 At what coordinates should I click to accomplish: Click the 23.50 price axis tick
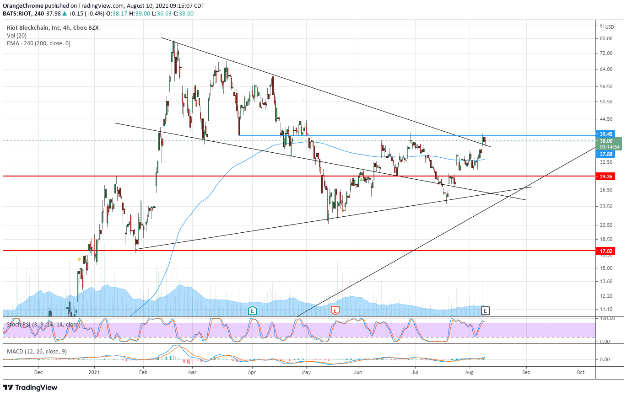[606, 206]
